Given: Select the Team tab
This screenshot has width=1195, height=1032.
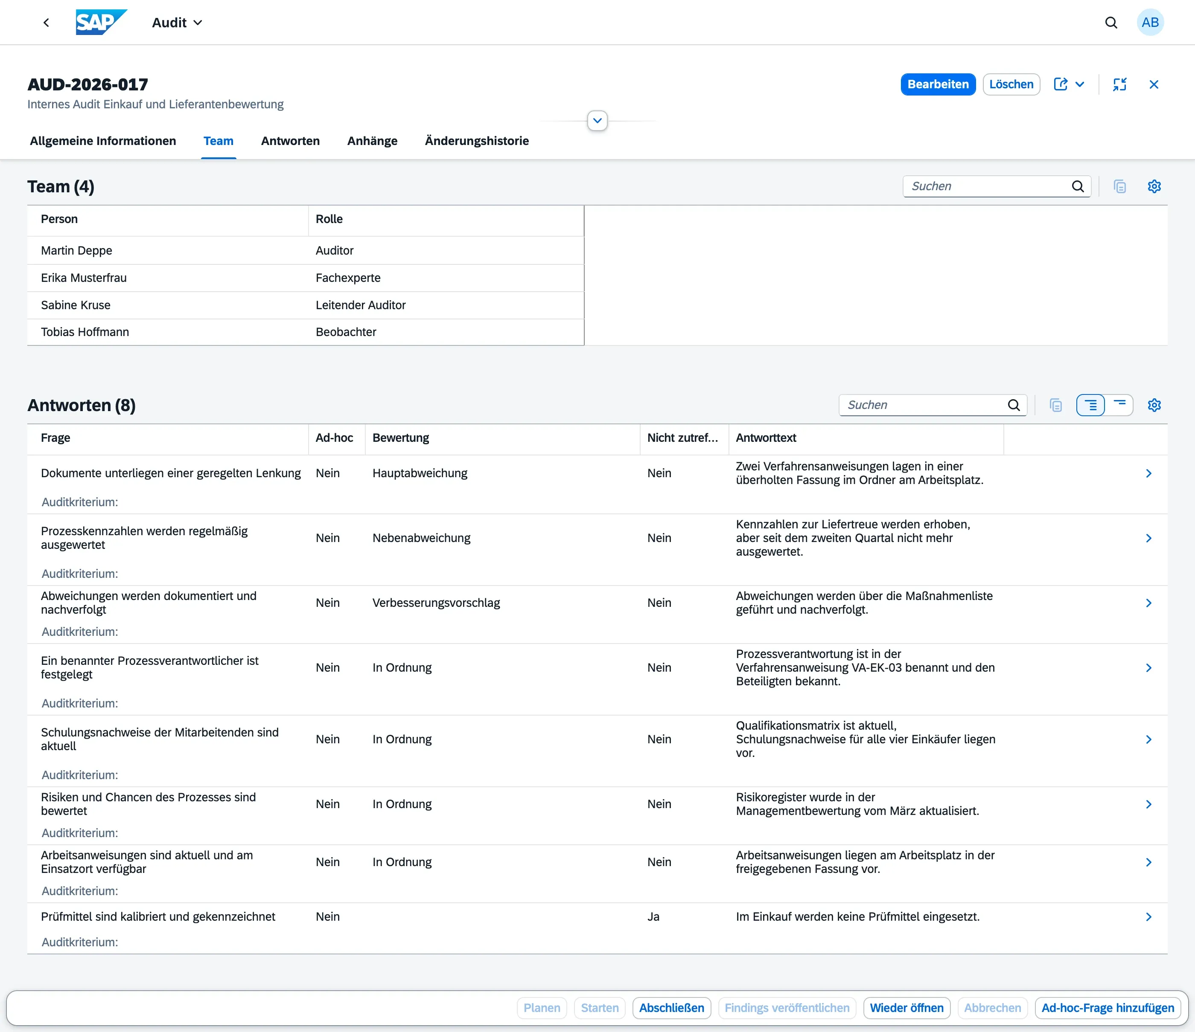Looking at the screenshot, I should [219, 141].
